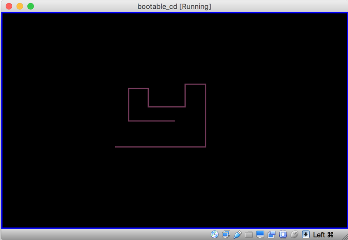The height and width of the screenshot is (240, 348).
Task: Open the network adapter status icon
Action: [x=226, y=235]
